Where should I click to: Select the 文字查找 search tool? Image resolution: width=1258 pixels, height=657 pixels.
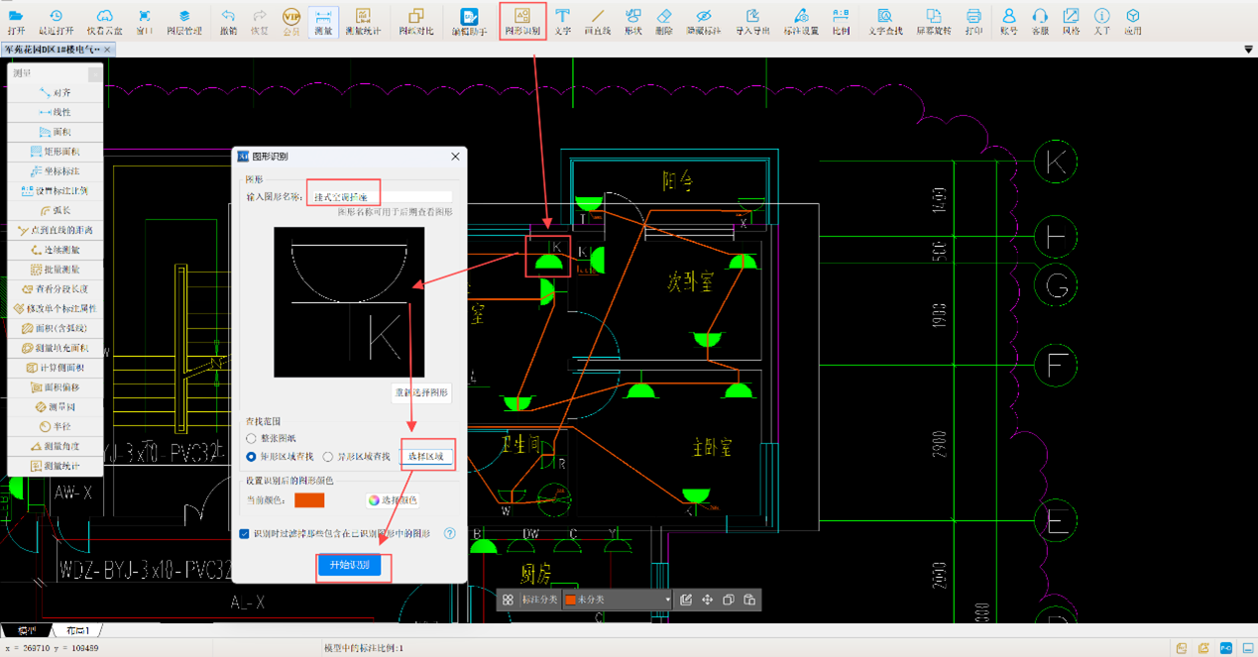884,20
